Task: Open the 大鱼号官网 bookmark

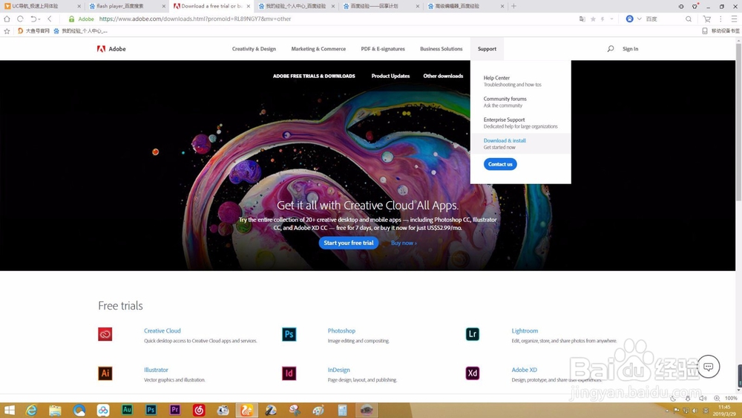Action: pyautogui.click(x=33, y=30)
